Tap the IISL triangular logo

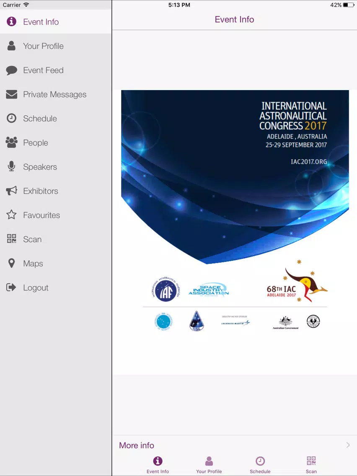pyautogui.click(x=197, y=321)
